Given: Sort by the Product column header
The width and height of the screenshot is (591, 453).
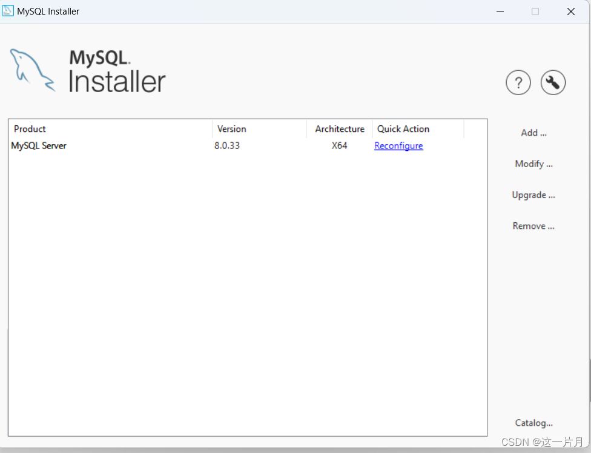Looking at the screenshot, I should coord(110,129).
